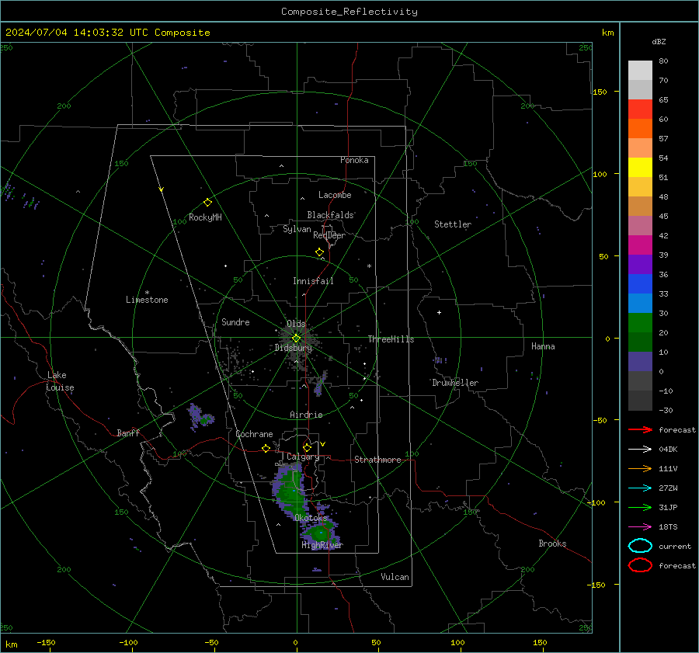
Task: Select the cyan 27ZW arrow legend icon
Action: [640, 488]
